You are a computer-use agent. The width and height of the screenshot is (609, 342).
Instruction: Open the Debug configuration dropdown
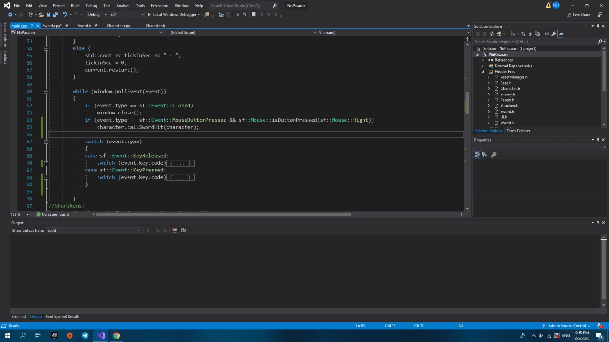(x=97, y=15)
